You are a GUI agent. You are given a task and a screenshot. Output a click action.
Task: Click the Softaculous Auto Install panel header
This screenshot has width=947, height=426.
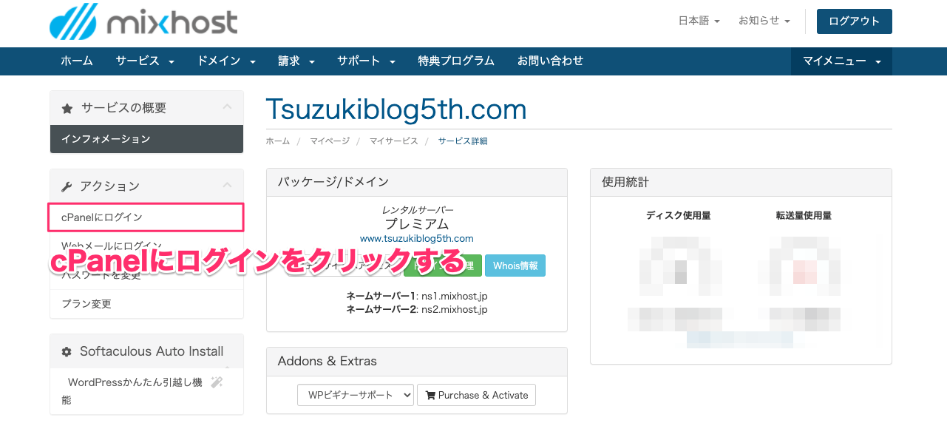146,352
